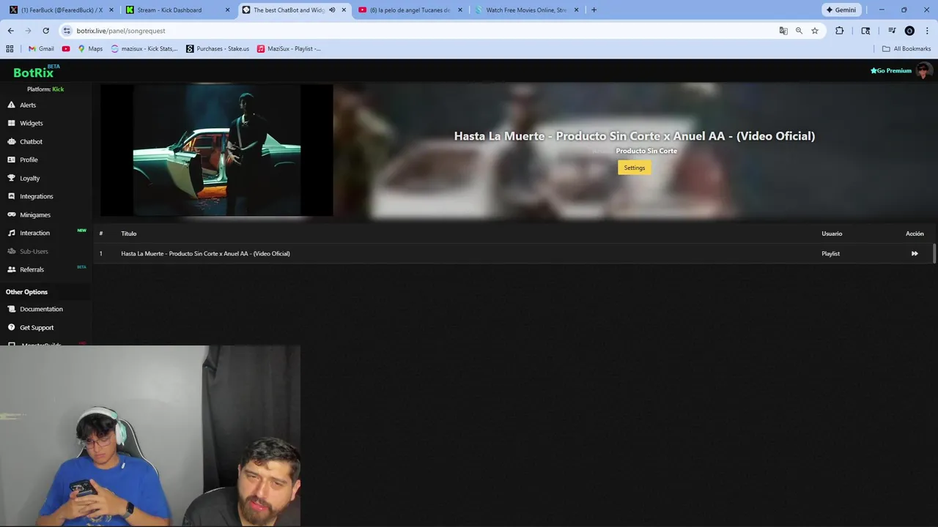Click the Playlist user cell
Image resolution: width=938 pixels, height=527 pixels.
(831, 253)
